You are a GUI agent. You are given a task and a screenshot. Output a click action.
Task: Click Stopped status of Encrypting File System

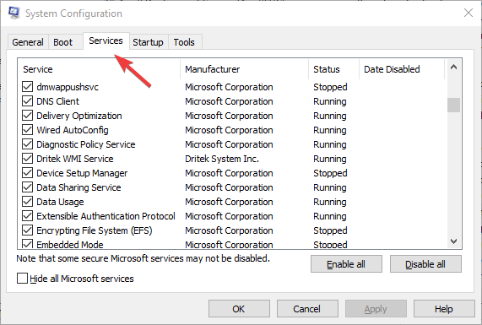pos(330,230)
